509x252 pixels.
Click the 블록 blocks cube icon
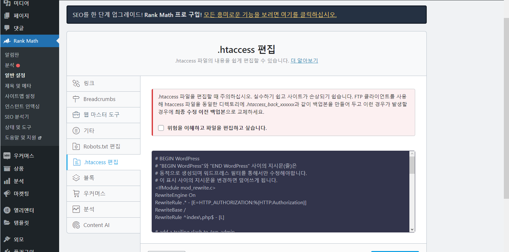coord(76,178)
